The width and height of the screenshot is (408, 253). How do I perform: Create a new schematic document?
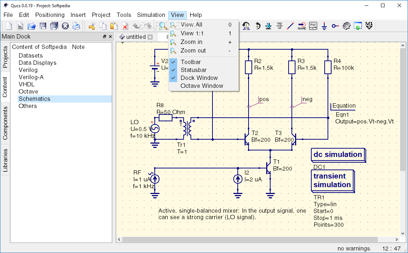[9, 26]
